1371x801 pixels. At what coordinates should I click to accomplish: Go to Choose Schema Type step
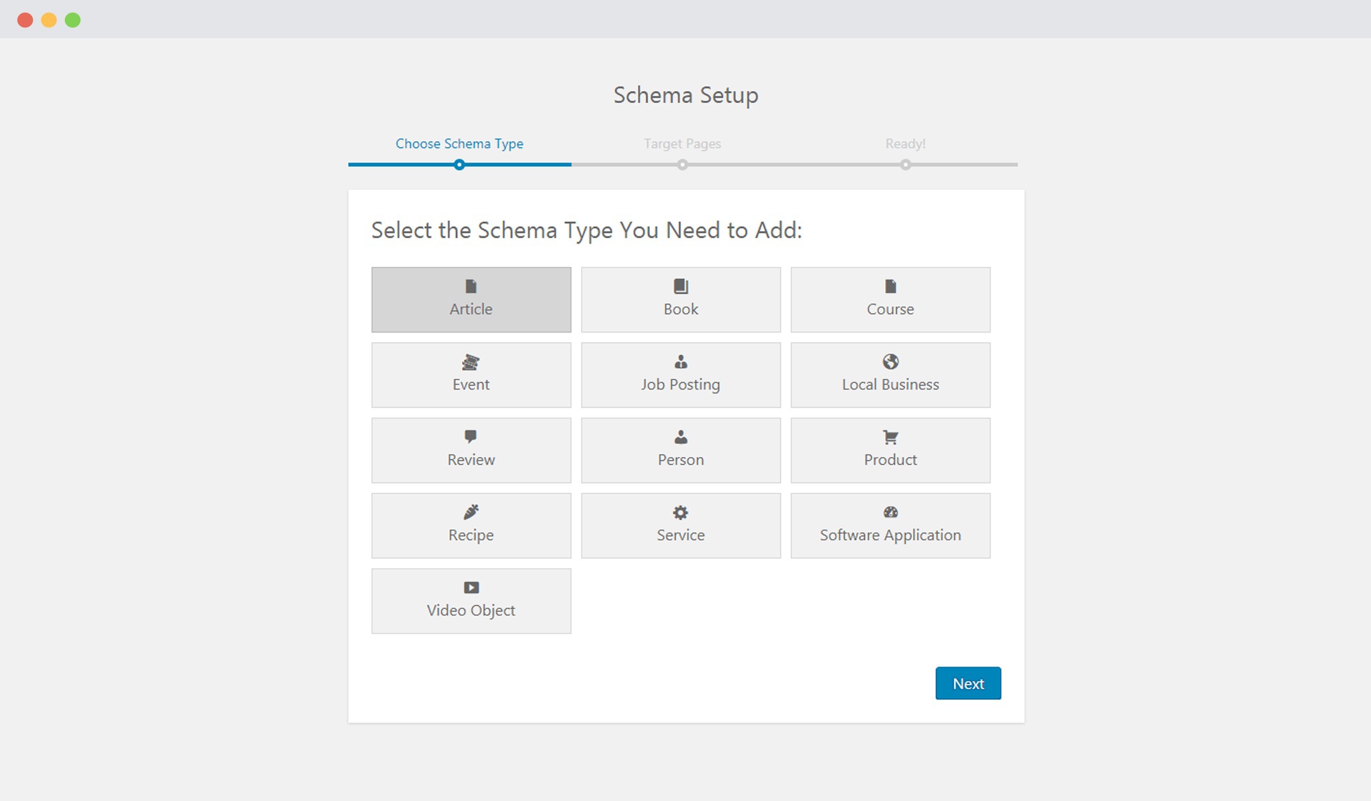pos(459,144)
